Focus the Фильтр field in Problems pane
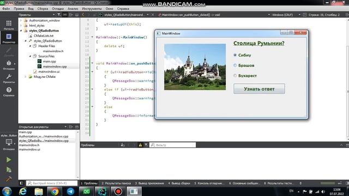Screen dimensions: 349x196 click(172, 145)
